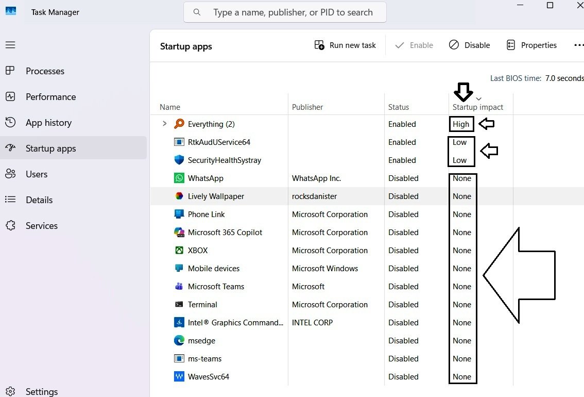Select the Microsoft Teams row name
This screenshot has height=397, width=584.
[x=216, y=286]
